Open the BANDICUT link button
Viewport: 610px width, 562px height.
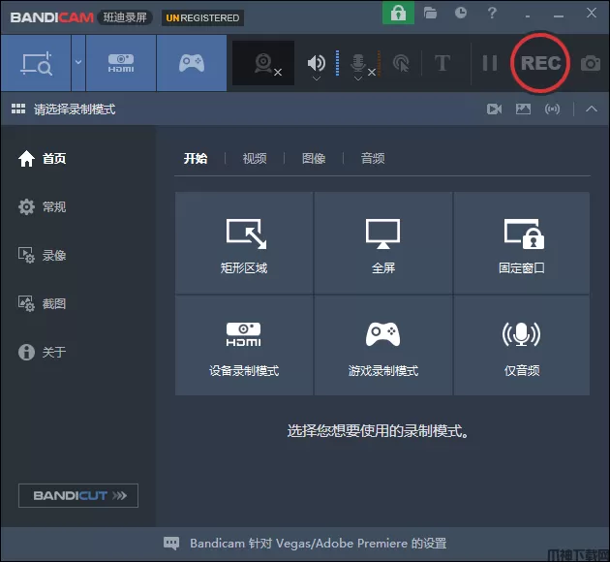[78, 496]
